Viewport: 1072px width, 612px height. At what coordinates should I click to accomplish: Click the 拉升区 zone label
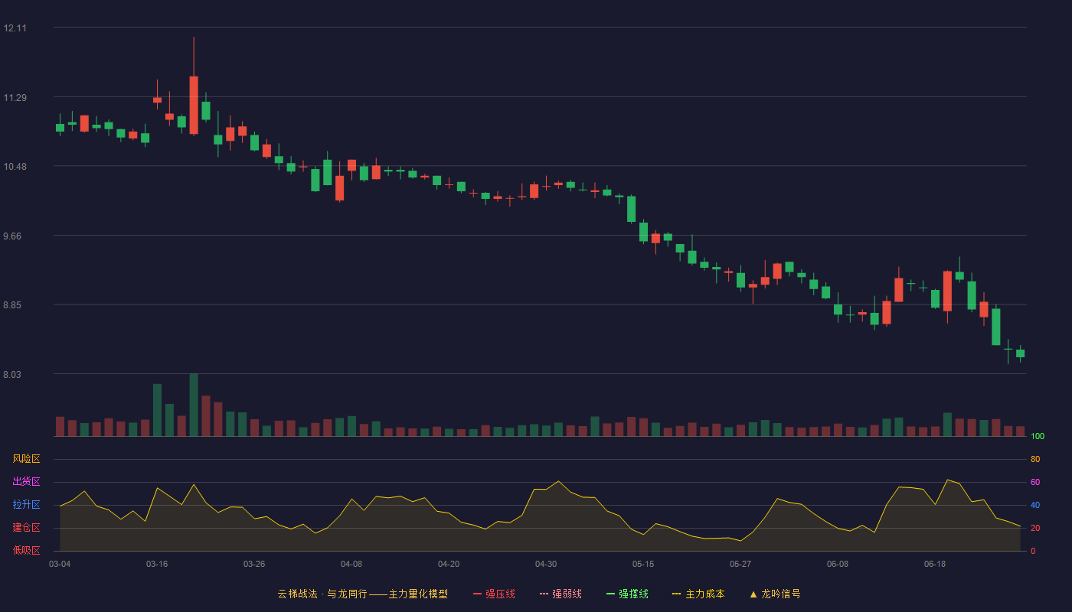[26, 505]
